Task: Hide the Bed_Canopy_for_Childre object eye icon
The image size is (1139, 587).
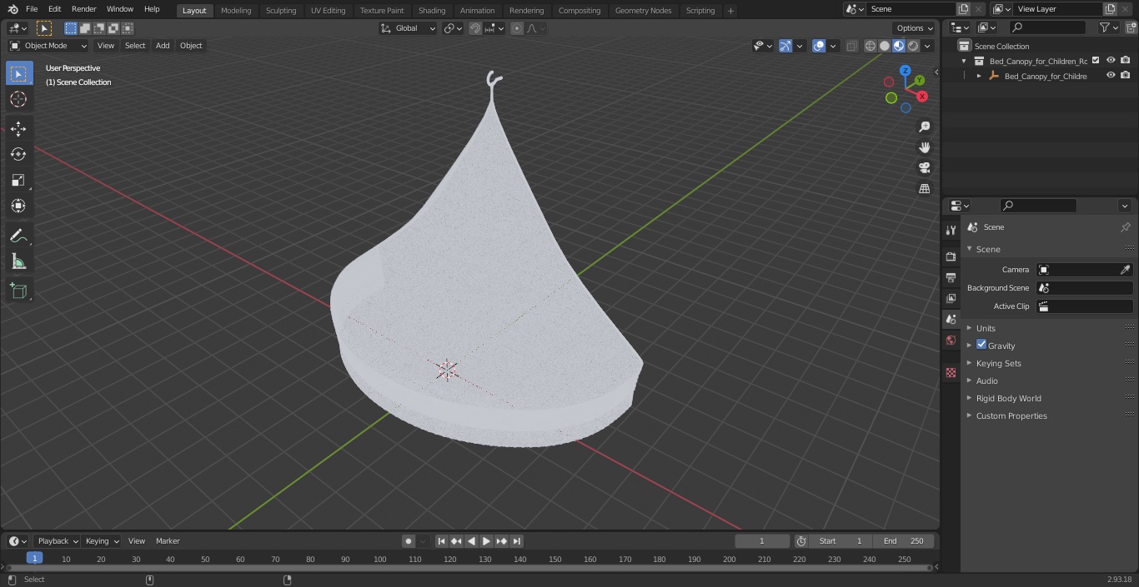Action: point(1111,75)
